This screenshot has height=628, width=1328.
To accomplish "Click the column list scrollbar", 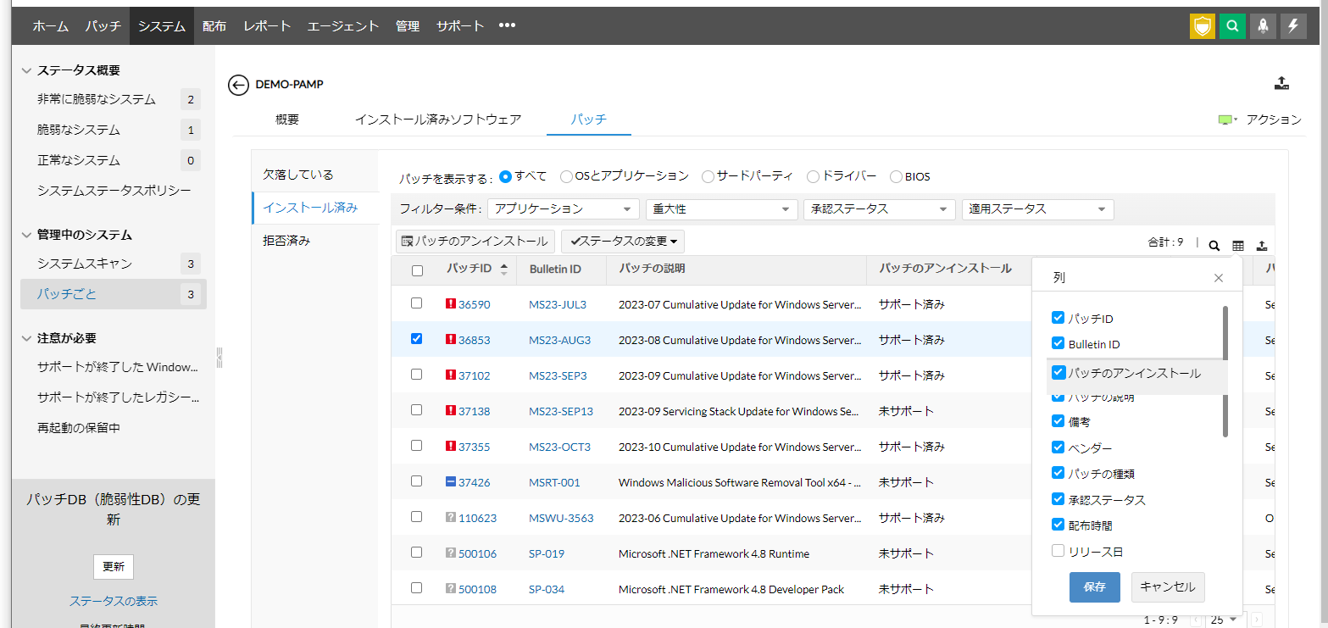I will pyautogui.click(x=1225, y=370).
